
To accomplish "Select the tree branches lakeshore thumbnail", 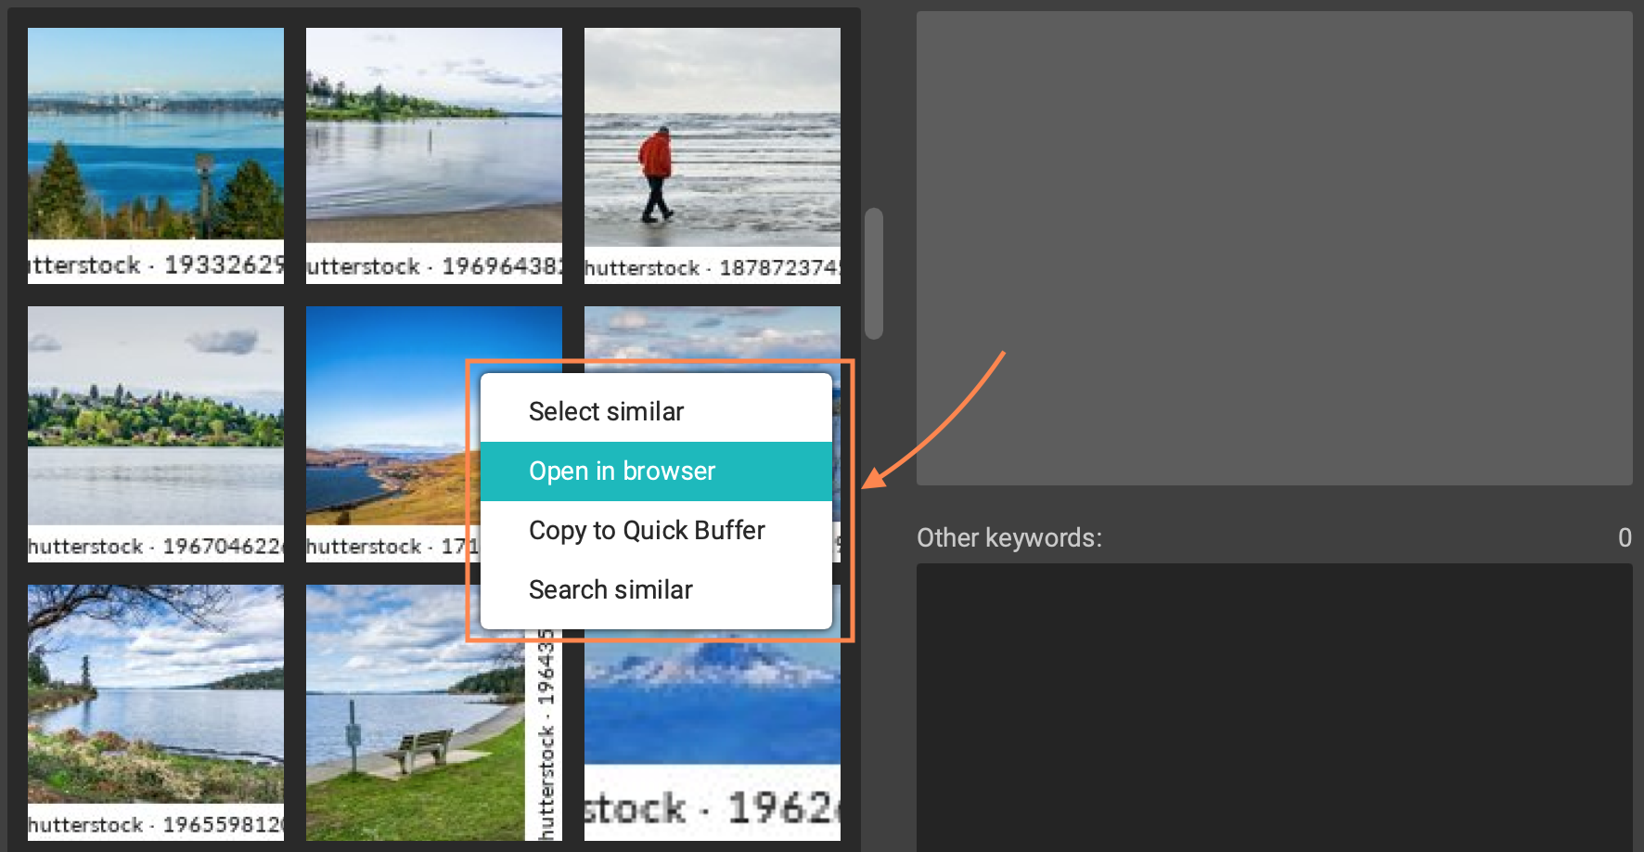I will [156, 696].
